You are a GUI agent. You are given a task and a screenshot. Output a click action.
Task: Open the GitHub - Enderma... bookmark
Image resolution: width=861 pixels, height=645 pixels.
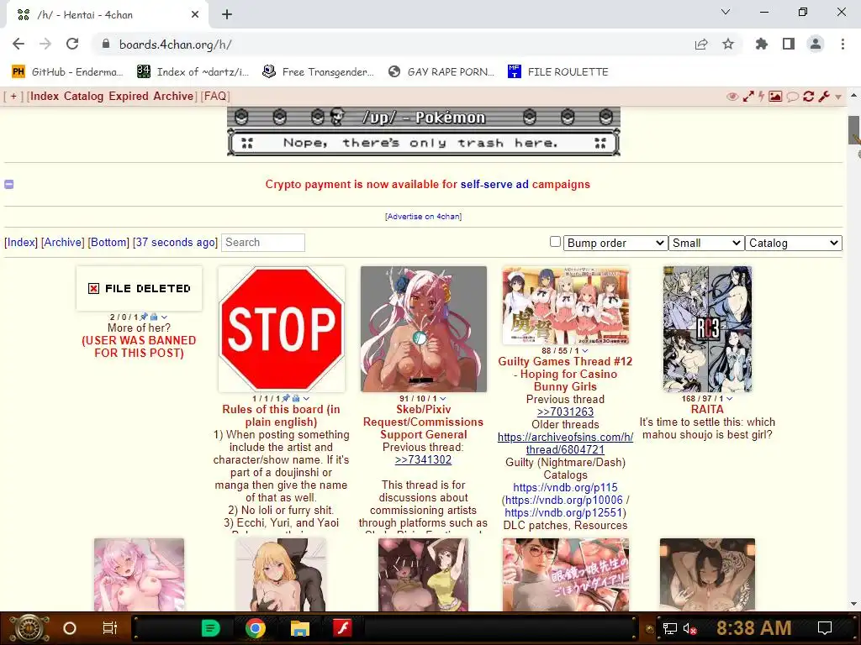(x=67, y=72)
